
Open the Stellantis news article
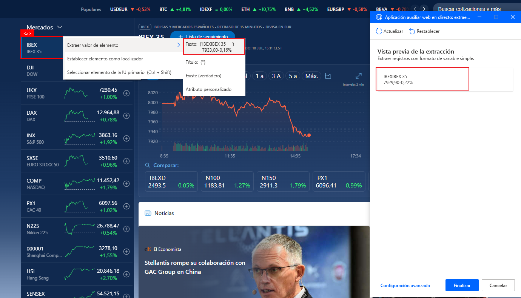195,267
